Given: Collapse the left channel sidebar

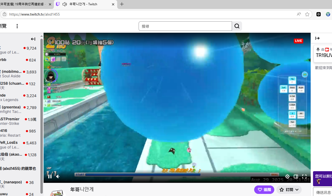Looking at the screenshot, I should click(x=33, y=39).
